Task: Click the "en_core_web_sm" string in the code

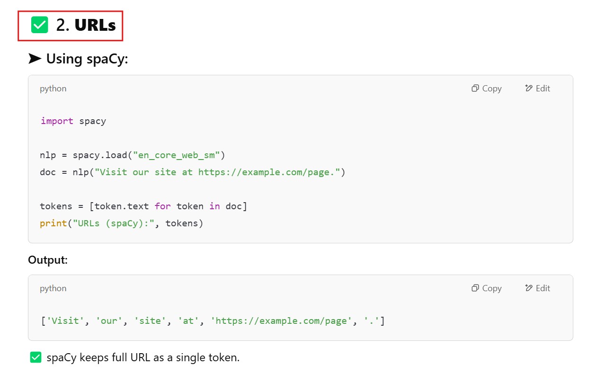Action: pyautogui.click(x=177, y=155)
